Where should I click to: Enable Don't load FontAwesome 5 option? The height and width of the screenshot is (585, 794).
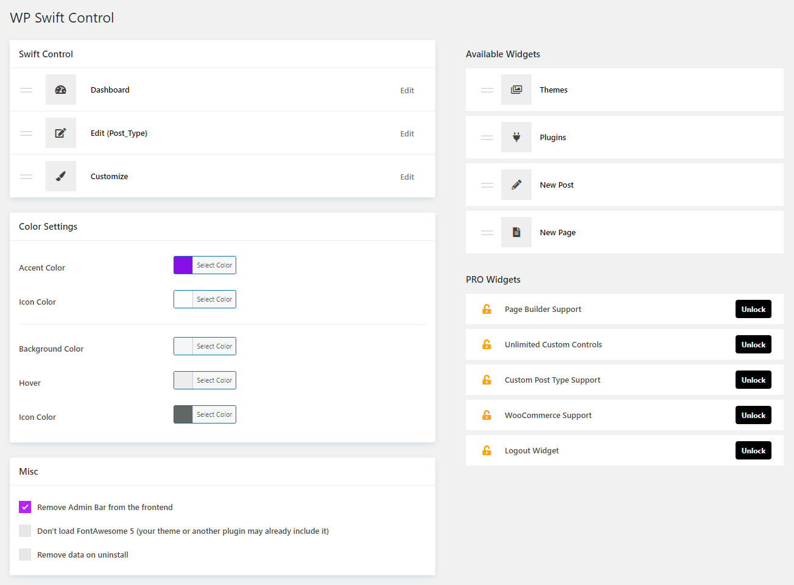[24, 530]
